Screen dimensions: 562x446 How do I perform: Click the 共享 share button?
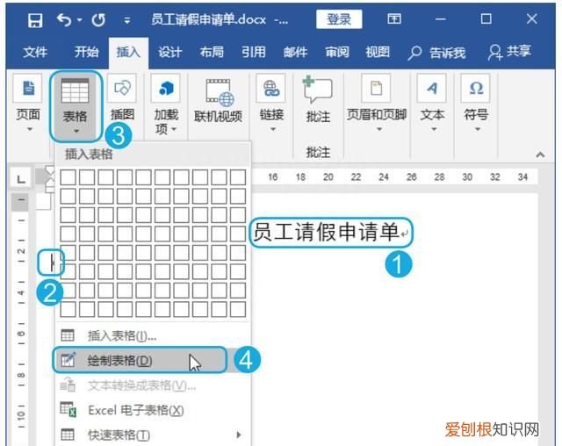point(509,52)
